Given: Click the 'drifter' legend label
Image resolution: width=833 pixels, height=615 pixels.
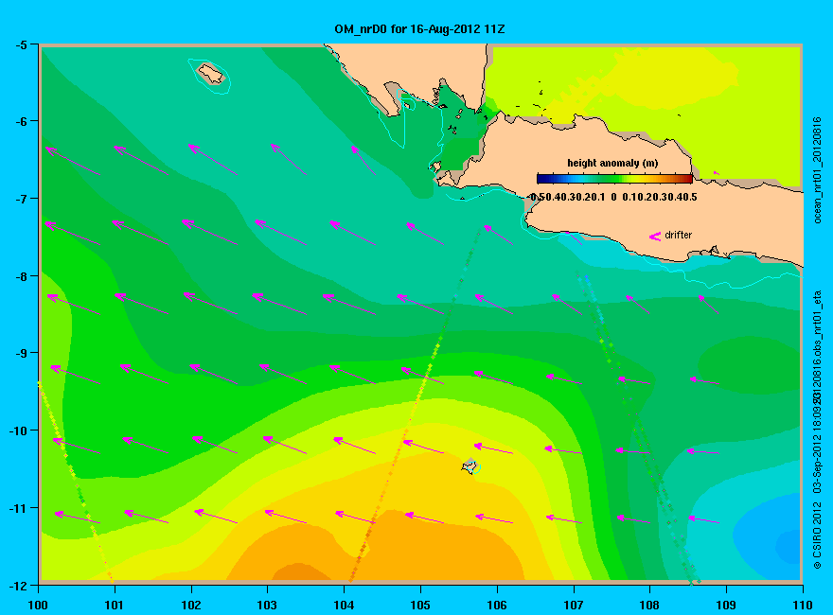Looking at the screenshot, I should coord(679,235).
